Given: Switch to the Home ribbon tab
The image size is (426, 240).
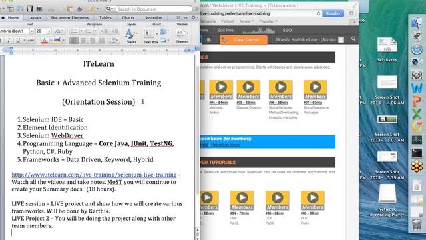Looking at the screenshot, I should click(11, 17).
